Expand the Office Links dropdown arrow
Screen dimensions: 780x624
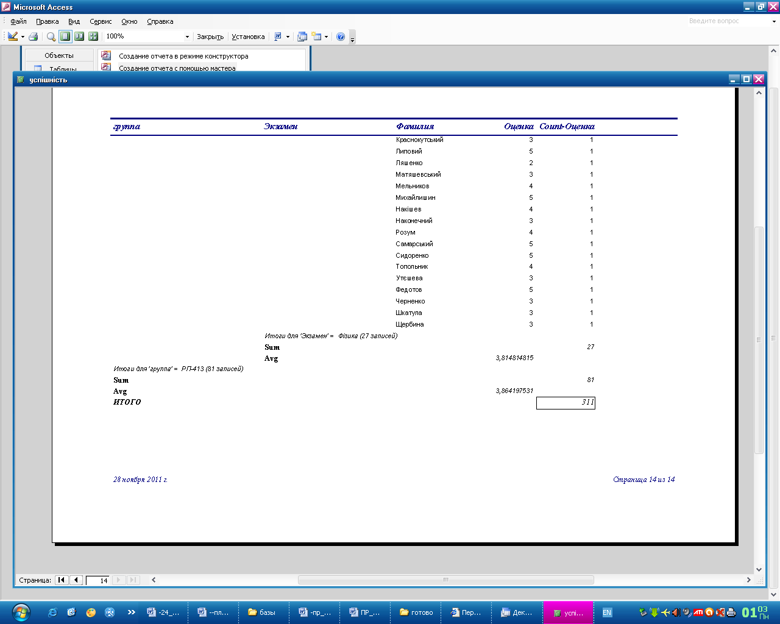(x=288, y=37)
